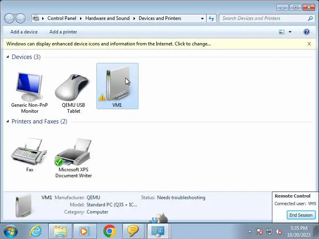This screenshot has width=319, height=239.
Task: Open Windows Media Player from taskbar
Action: click(x=84, y=231)
